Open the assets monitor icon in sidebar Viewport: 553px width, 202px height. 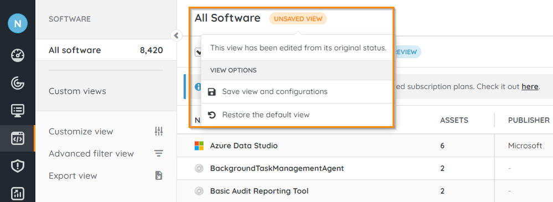[x=18, y=110]
